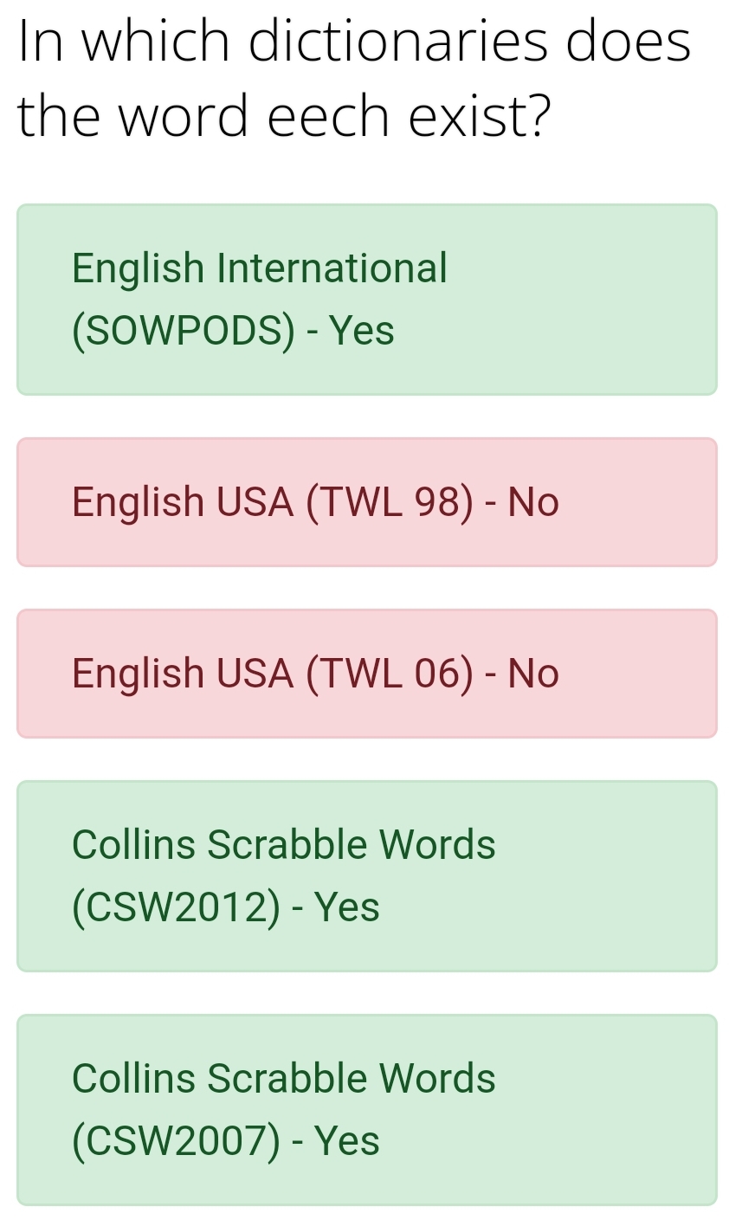Tap the English International (SOWPODS) result box
This screenshot has width=729, height=1226.
click(367, 300)
